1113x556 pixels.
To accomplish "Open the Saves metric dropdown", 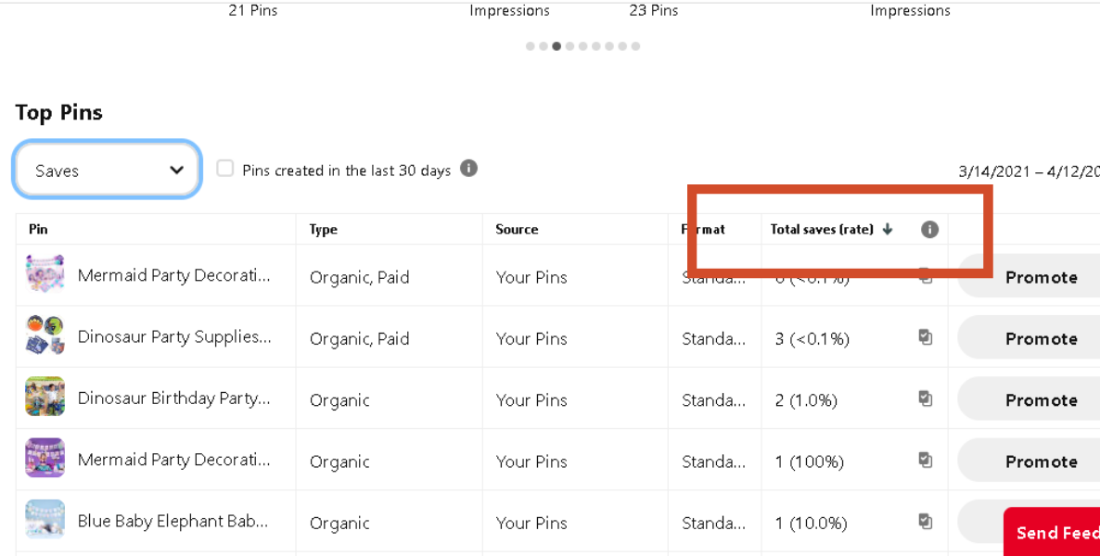I will click(x=108, y=170).
